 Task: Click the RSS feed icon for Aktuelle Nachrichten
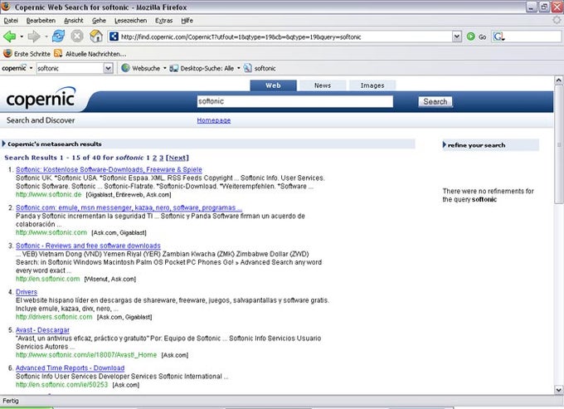(x=58, y=54)
